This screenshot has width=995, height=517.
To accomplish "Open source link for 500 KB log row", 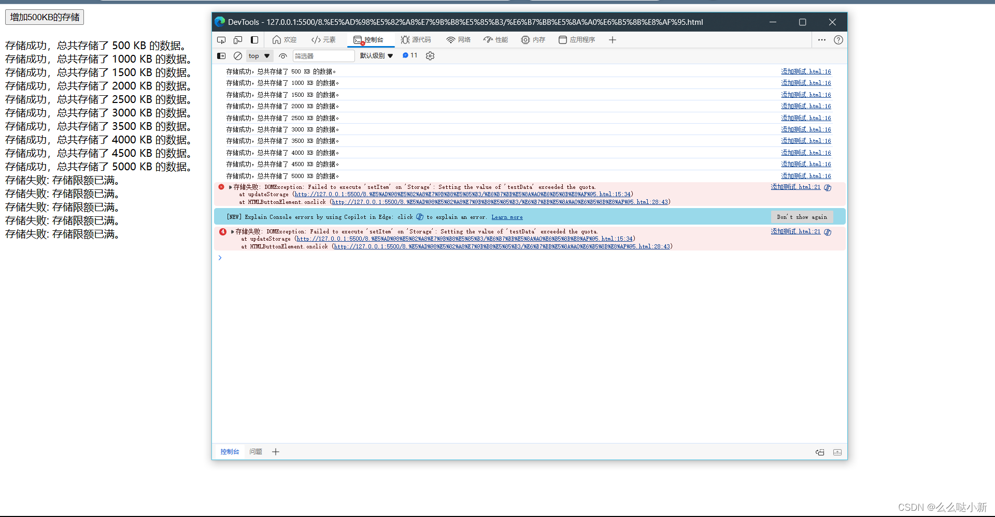I will pyautogui.click(x=806, y=71).
